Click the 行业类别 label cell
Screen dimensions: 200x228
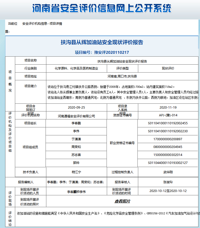(x=31, y=68)
